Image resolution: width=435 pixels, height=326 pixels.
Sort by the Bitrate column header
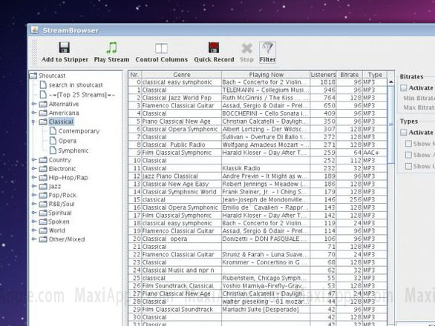pos(350,75)
